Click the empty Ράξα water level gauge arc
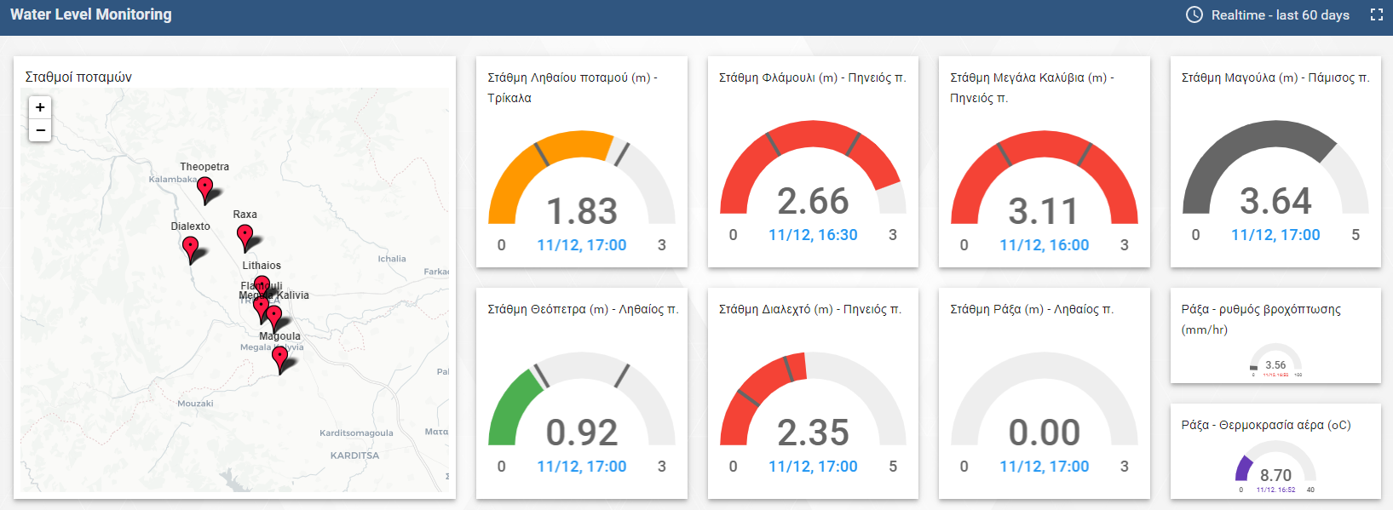This screenshot has width=1393, height=510. 1045,366
